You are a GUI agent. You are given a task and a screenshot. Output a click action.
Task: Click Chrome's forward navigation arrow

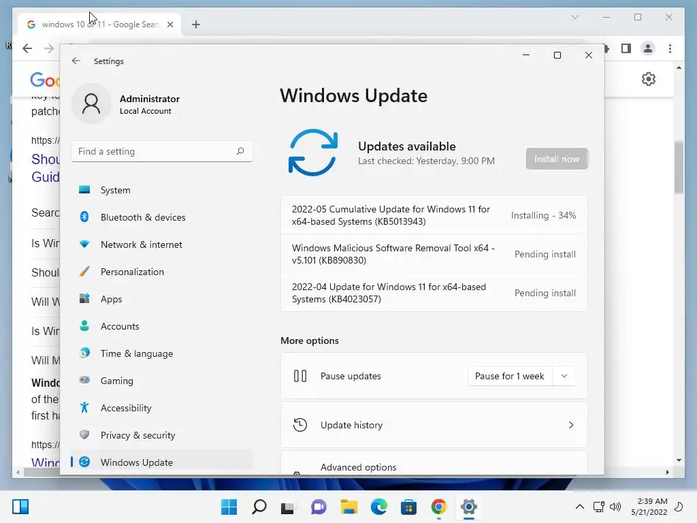(49, 48)
